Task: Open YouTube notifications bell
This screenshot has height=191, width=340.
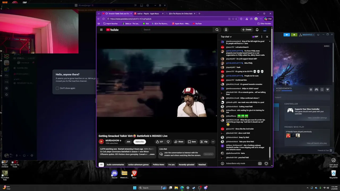Action: pyautogui.click(x=257, y=30)
